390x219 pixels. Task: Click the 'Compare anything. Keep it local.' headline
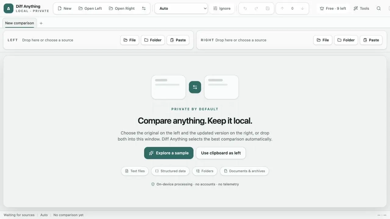[195, 121]
